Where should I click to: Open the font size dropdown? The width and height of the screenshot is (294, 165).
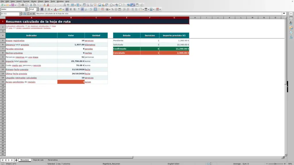click(37, 9)
